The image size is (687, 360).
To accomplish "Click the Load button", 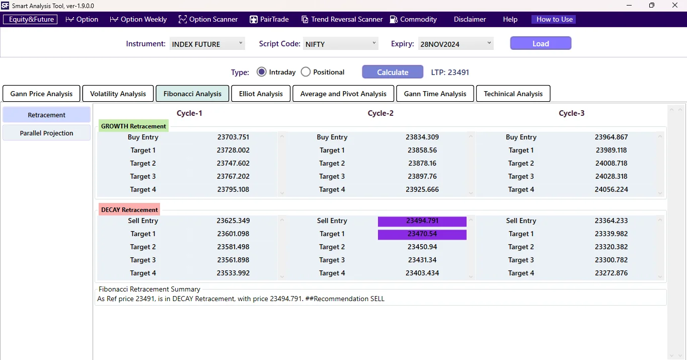I will click(x=540, y=43).
